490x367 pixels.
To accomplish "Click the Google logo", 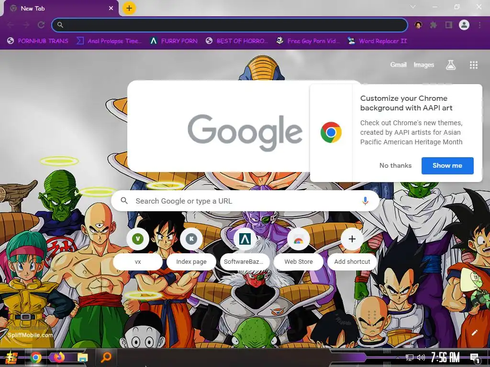I will (x=245, y=132).
